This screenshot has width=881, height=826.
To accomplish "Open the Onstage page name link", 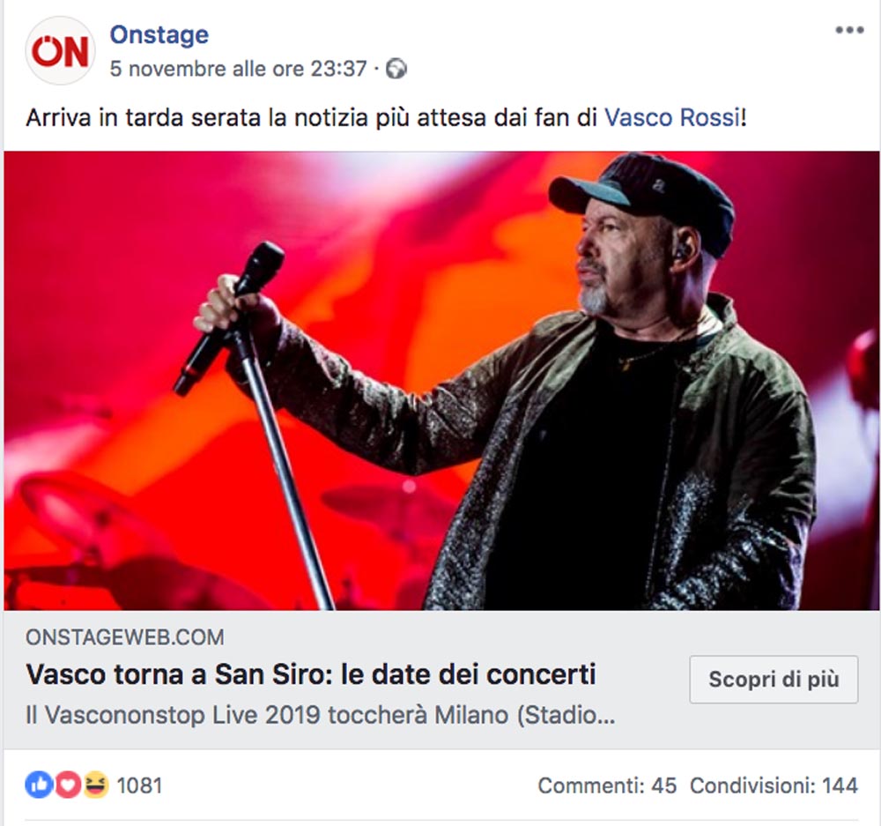I will [x=159, y=35].
